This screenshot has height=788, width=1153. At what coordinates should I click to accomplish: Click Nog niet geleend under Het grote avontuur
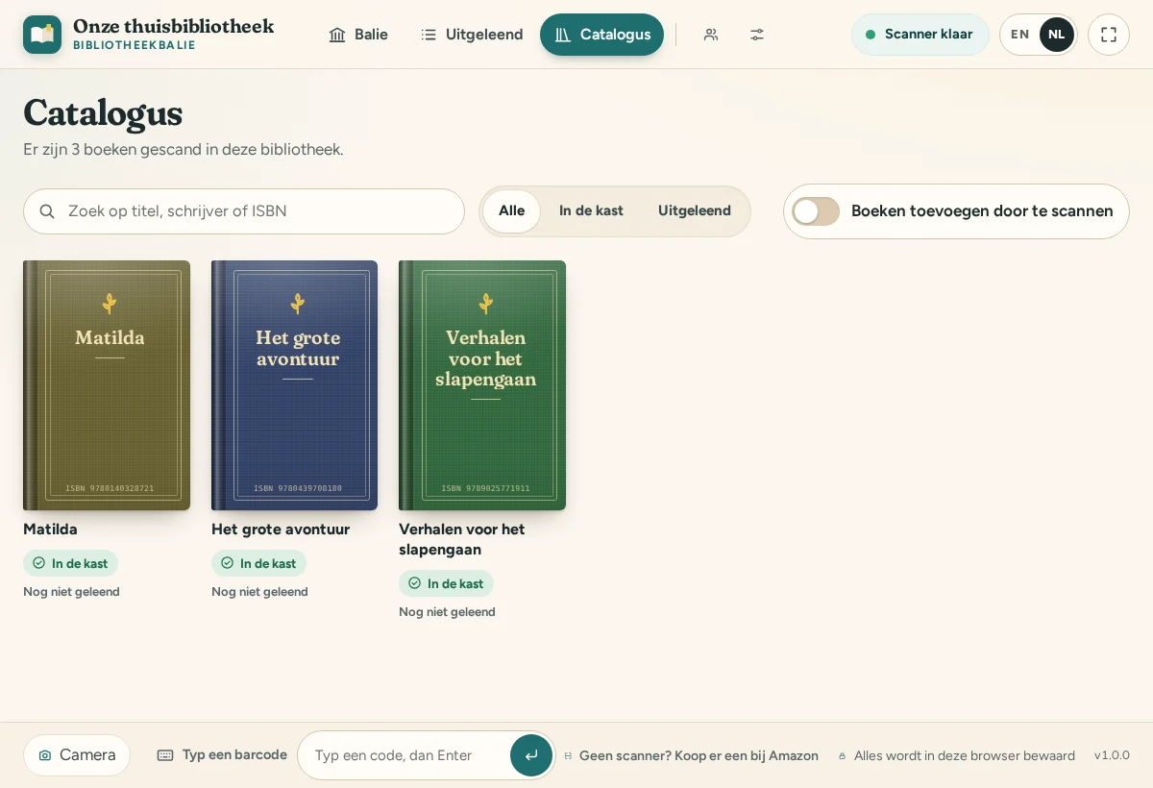click(259, 592)
